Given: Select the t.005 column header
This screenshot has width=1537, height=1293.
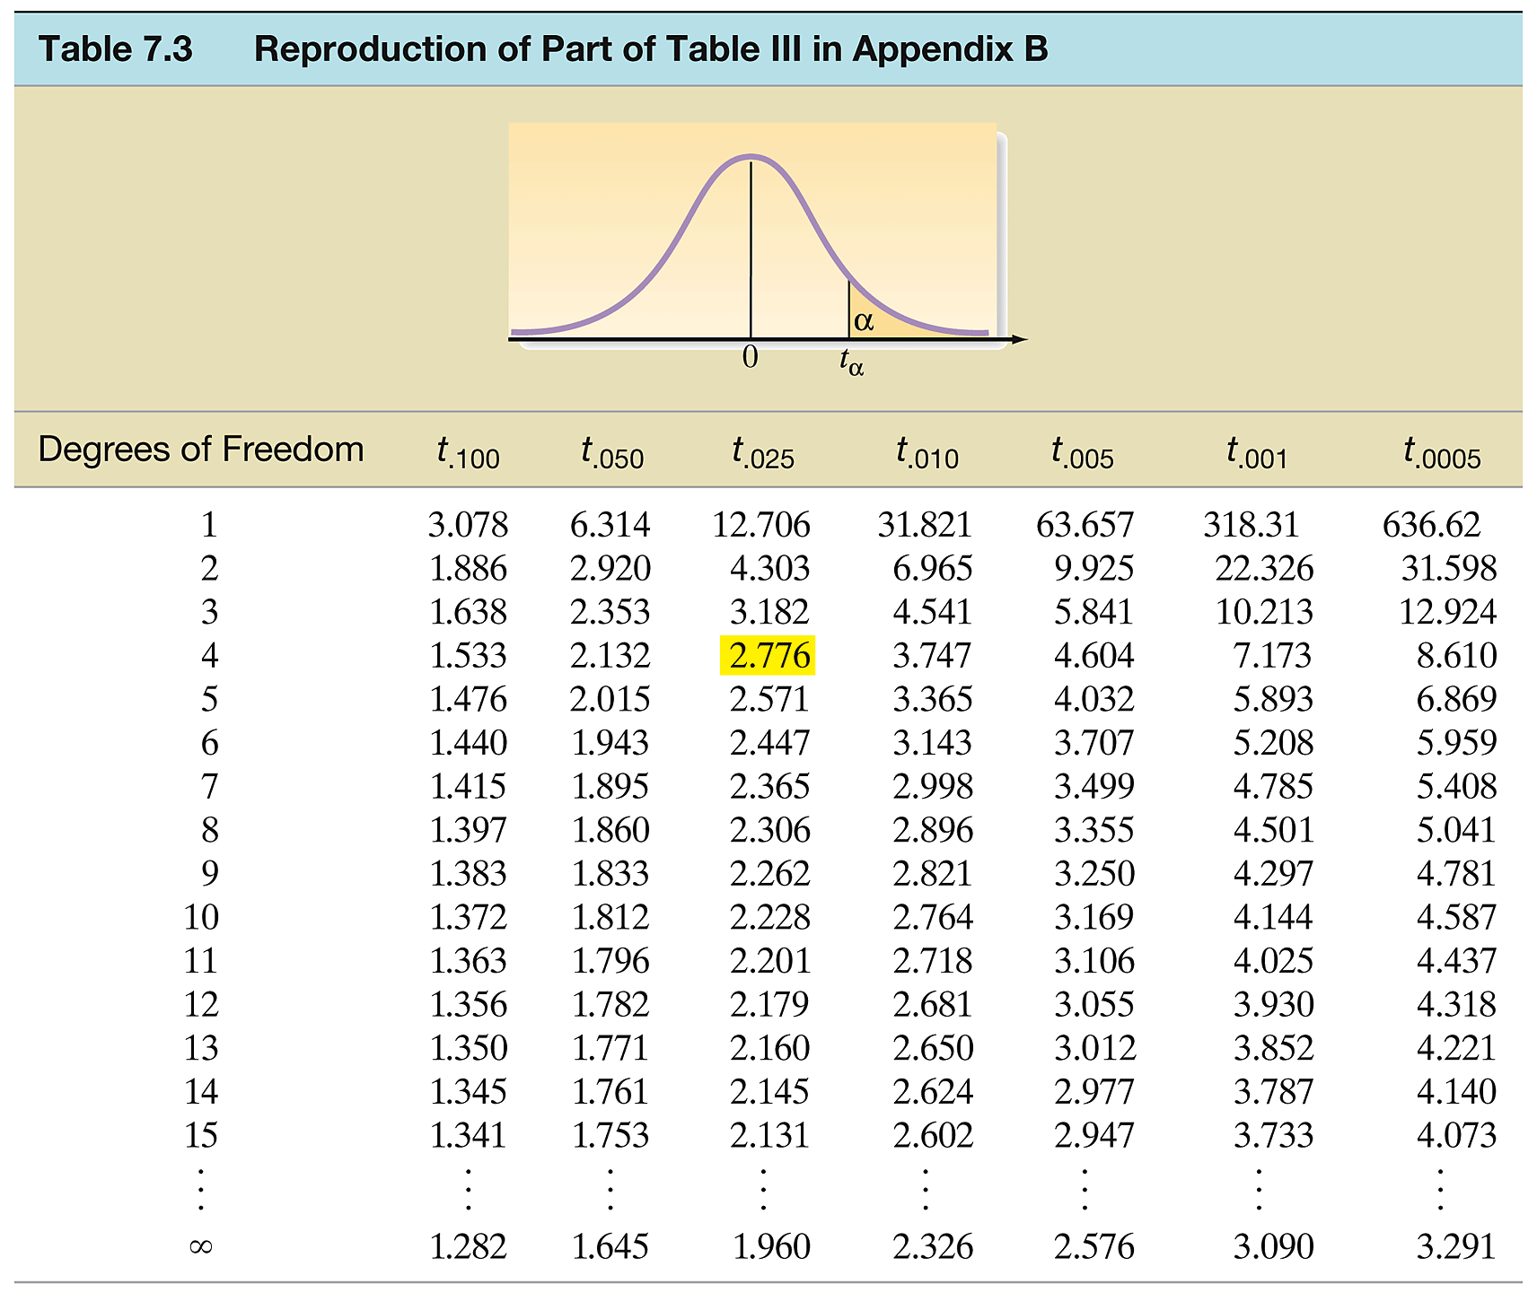Looking at the screenshot, I should coord(1082,451).
